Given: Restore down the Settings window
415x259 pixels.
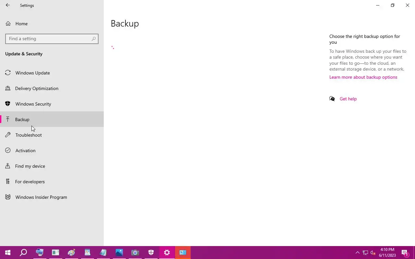Looking at the screenshot, I should pos(393,5).
